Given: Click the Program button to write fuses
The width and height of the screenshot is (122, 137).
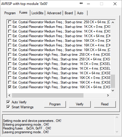Looking at the screenshot, I should point(55,104).
